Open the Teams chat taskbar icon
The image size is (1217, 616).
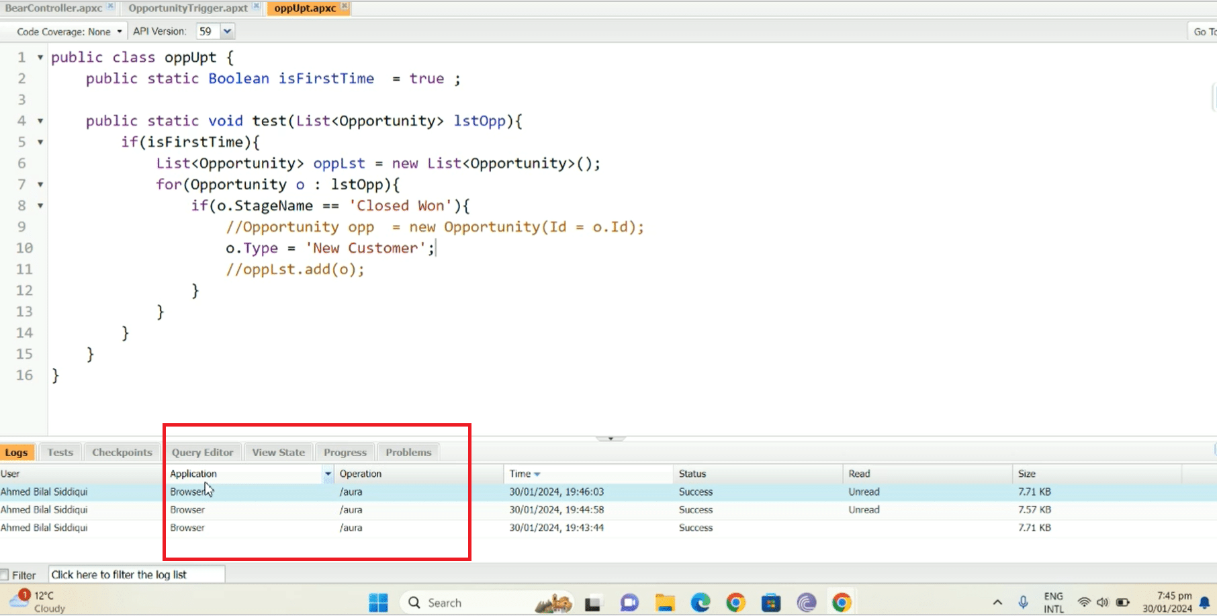[629, 603]
